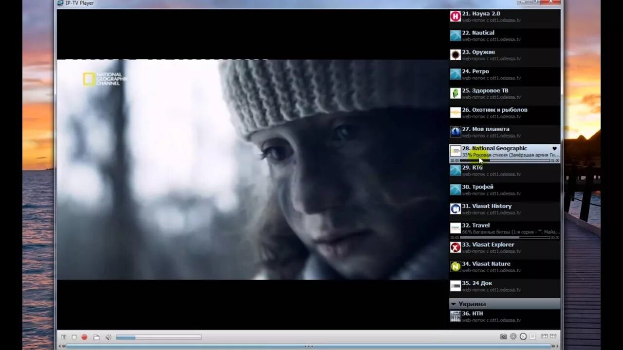Start recording with the red record button

[84, 337]
